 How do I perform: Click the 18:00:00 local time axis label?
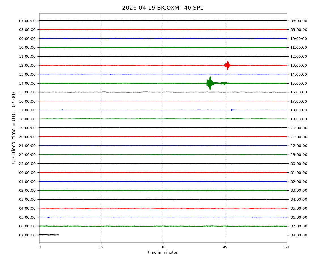299,110
